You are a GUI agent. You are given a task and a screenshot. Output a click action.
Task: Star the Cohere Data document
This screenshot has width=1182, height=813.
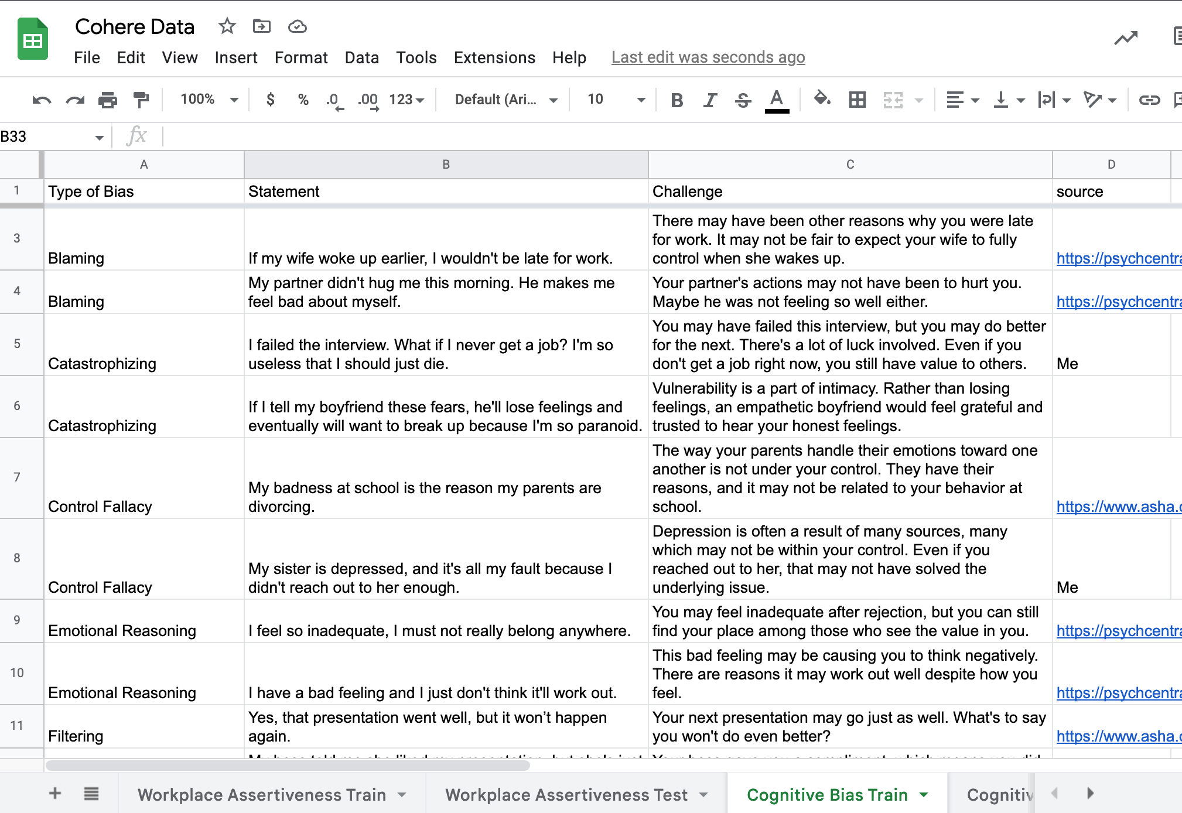click(227, 26)
